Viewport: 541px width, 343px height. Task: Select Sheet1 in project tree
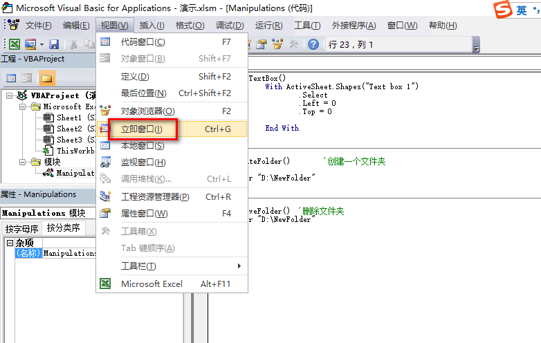(x=69, y=118)
